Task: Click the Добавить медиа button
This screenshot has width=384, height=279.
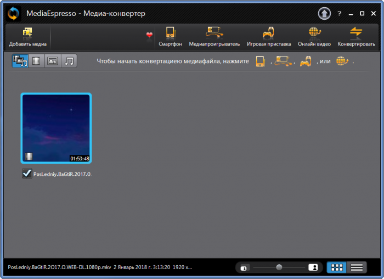Action: (27, 37)
